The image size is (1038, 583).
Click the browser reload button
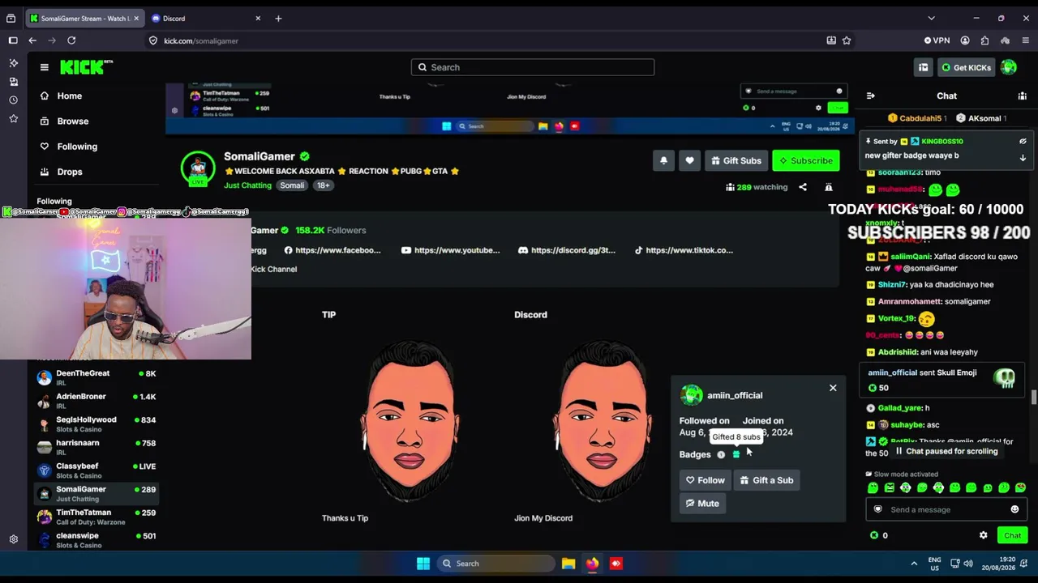coord(71,40)
